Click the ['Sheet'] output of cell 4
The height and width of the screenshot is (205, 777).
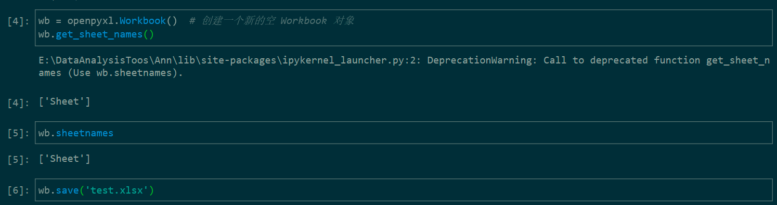point(64,101)
